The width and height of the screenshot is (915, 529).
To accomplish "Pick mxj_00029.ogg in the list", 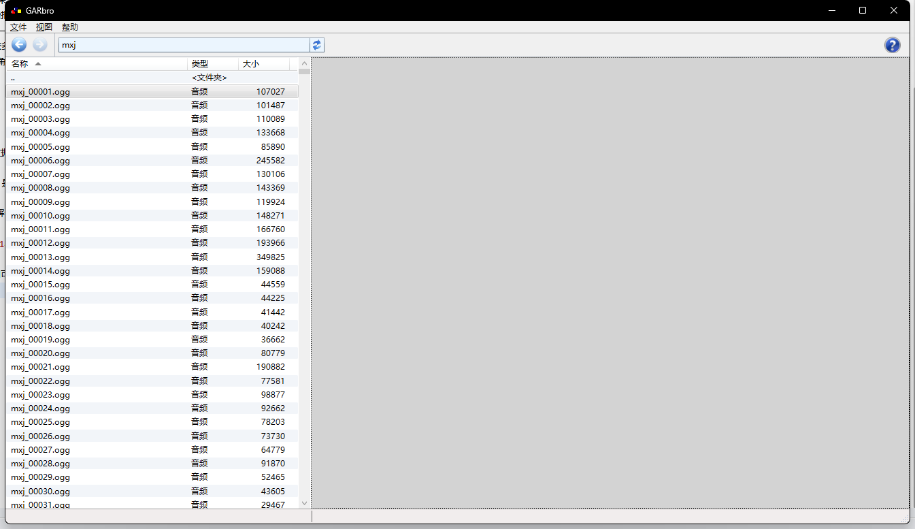I will pyautogui.click(x=152, y=477).
